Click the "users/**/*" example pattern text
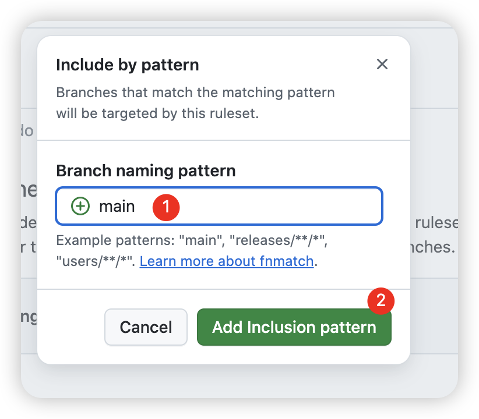Screen dimensions: 479x419 [96, 261]
